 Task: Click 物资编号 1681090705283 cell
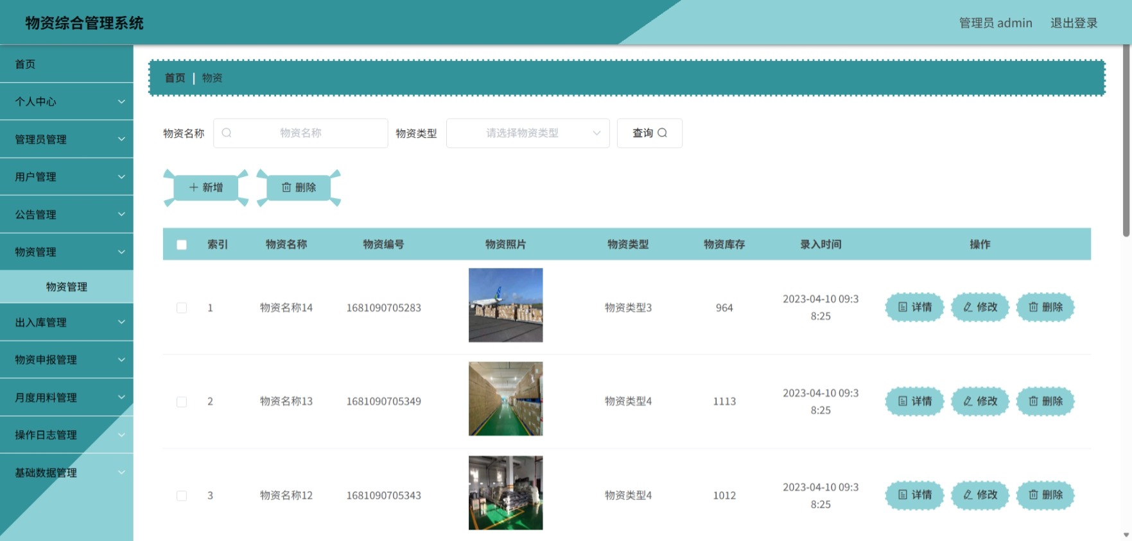[384, 308]
